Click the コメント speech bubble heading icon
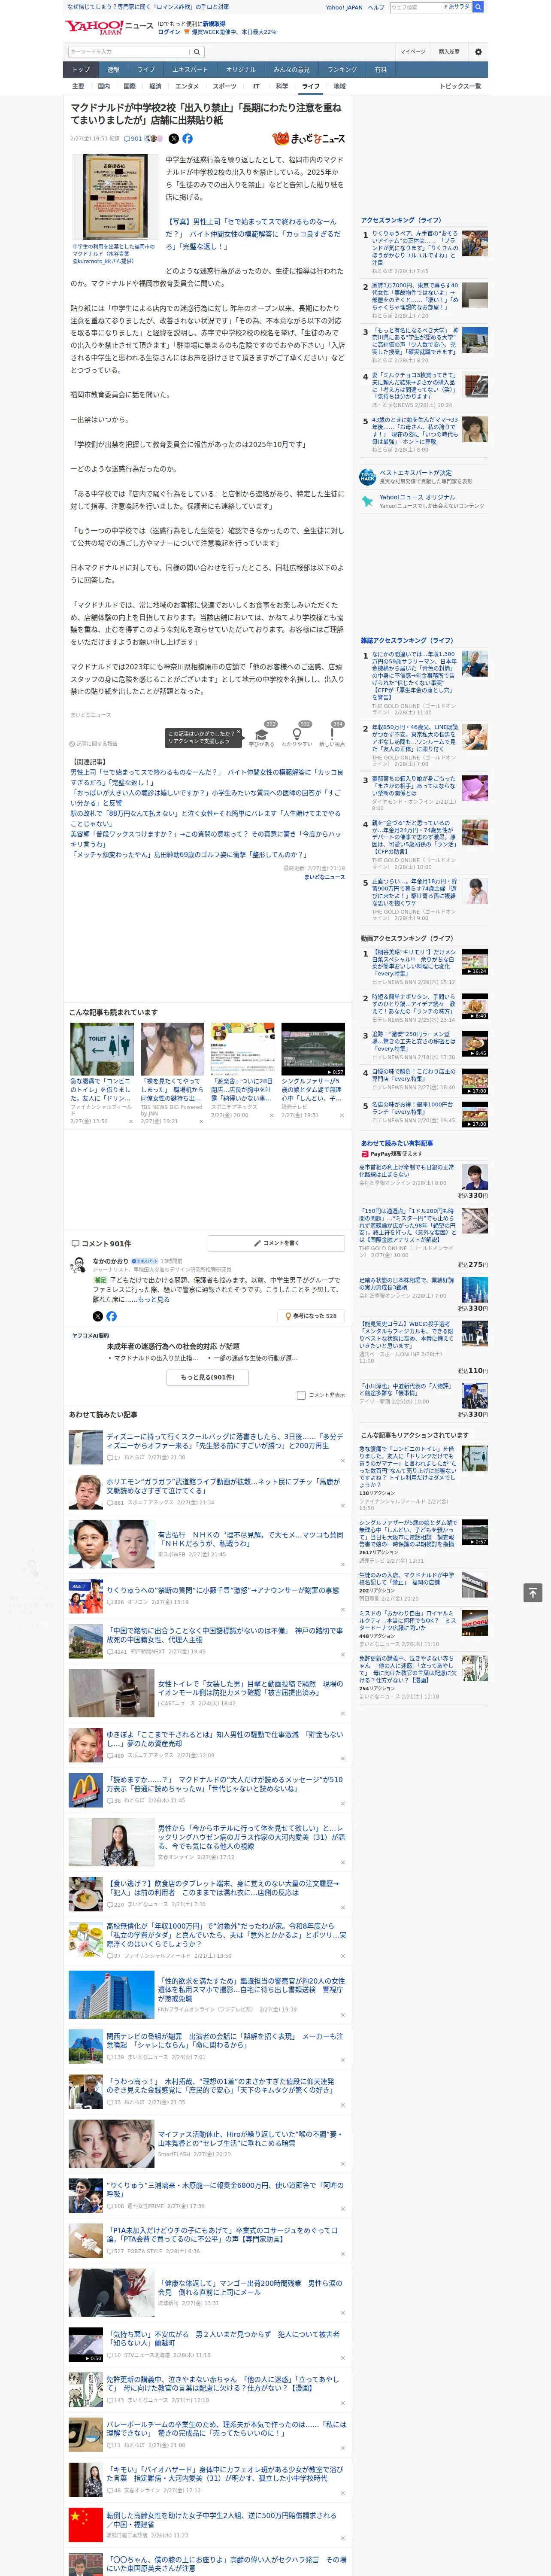Screen dimensions: 551x2576 coord(75,1244)
